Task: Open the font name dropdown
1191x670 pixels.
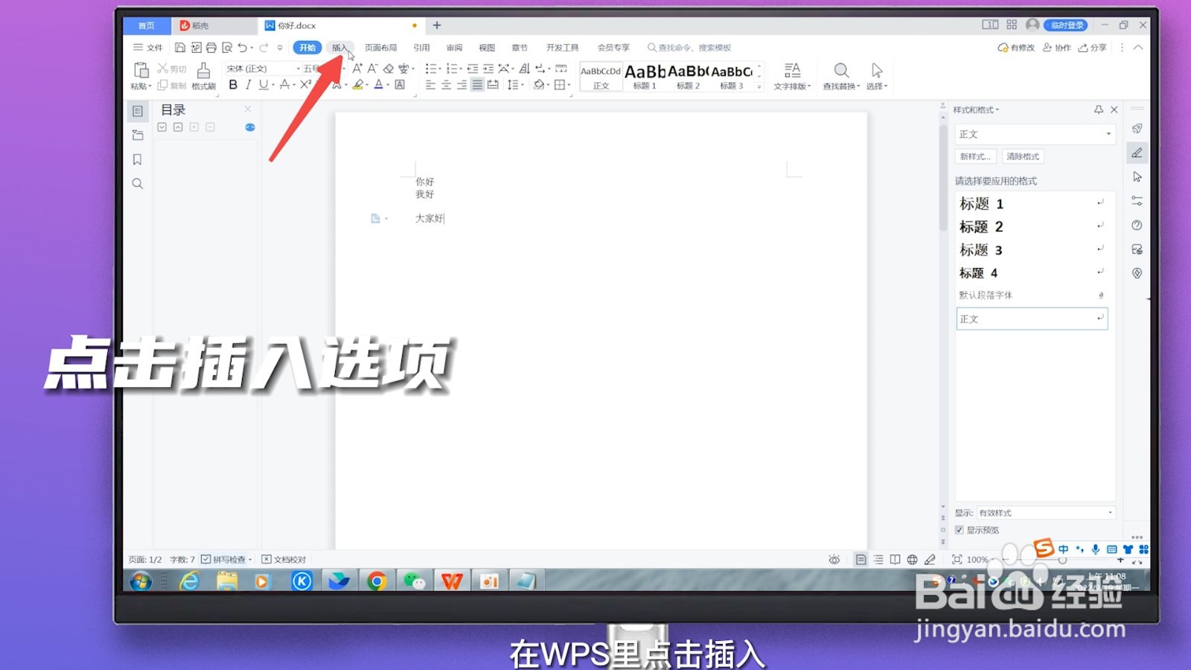Action: click(298, 68)
